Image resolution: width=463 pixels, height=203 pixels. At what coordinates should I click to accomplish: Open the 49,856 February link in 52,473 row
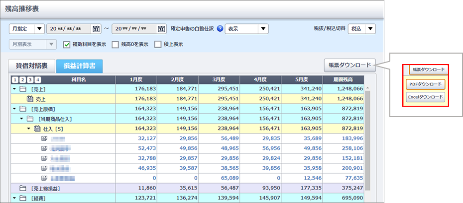pyautogui.click(x=189, y=148)
